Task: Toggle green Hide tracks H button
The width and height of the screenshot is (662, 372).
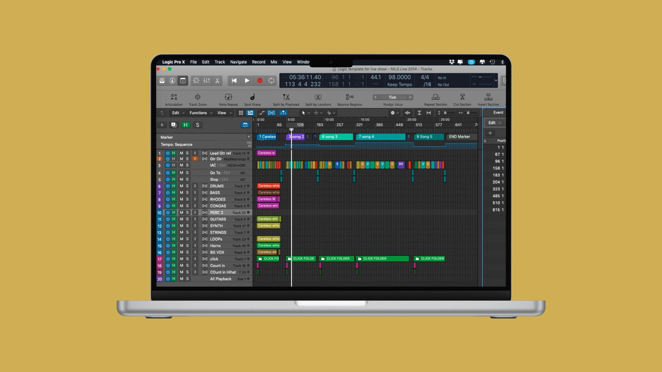Action: [x=186, y=125]
